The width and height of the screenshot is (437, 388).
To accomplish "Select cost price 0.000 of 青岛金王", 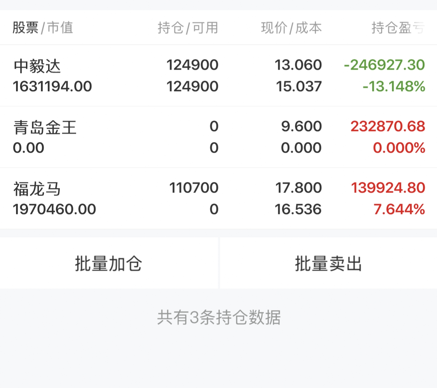I will click(301, 148).
